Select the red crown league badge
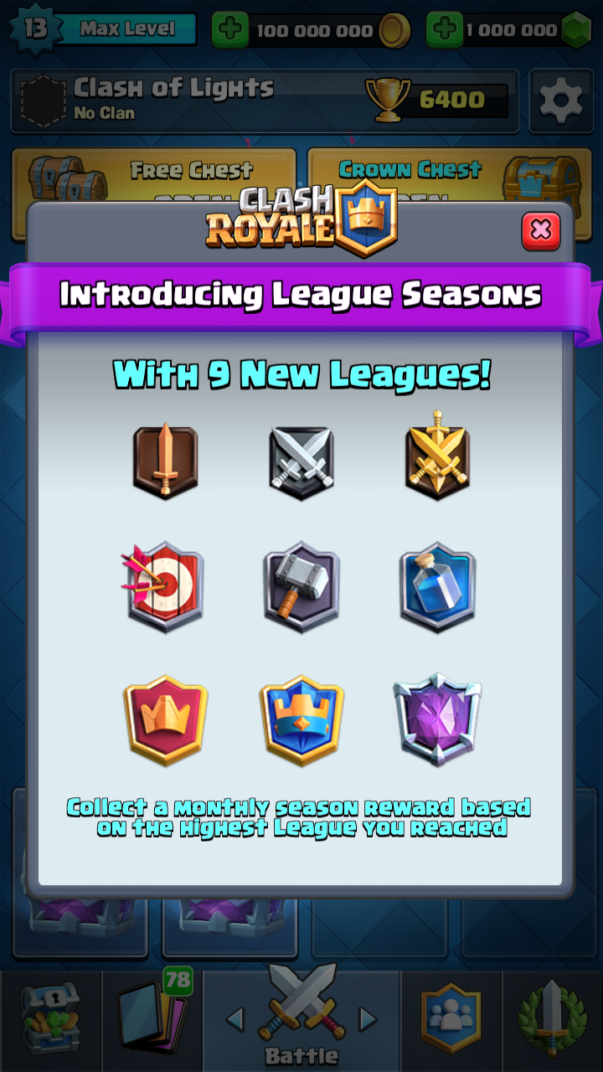This screenshot has width=603, height=1072. click(165, 720)
